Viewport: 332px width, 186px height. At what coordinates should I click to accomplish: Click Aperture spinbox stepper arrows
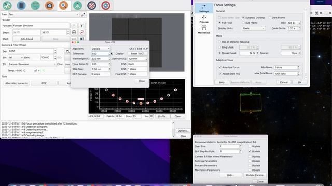click(x=146, y=59)
